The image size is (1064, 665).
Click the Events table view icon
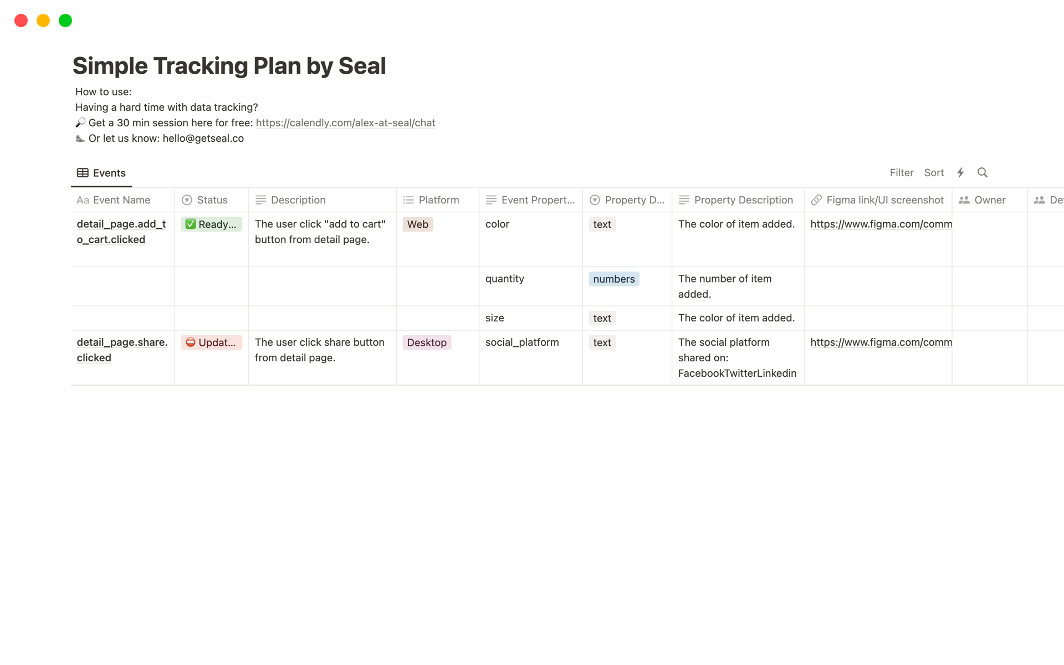[83, 173]
